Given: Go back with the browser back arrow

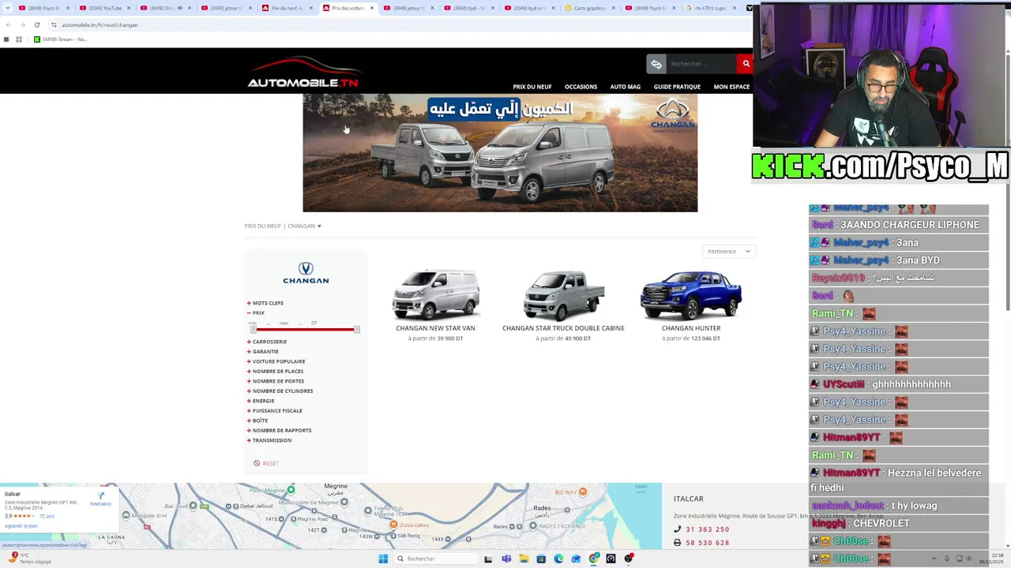Looking at the screenshot, I should click(8, 24).
